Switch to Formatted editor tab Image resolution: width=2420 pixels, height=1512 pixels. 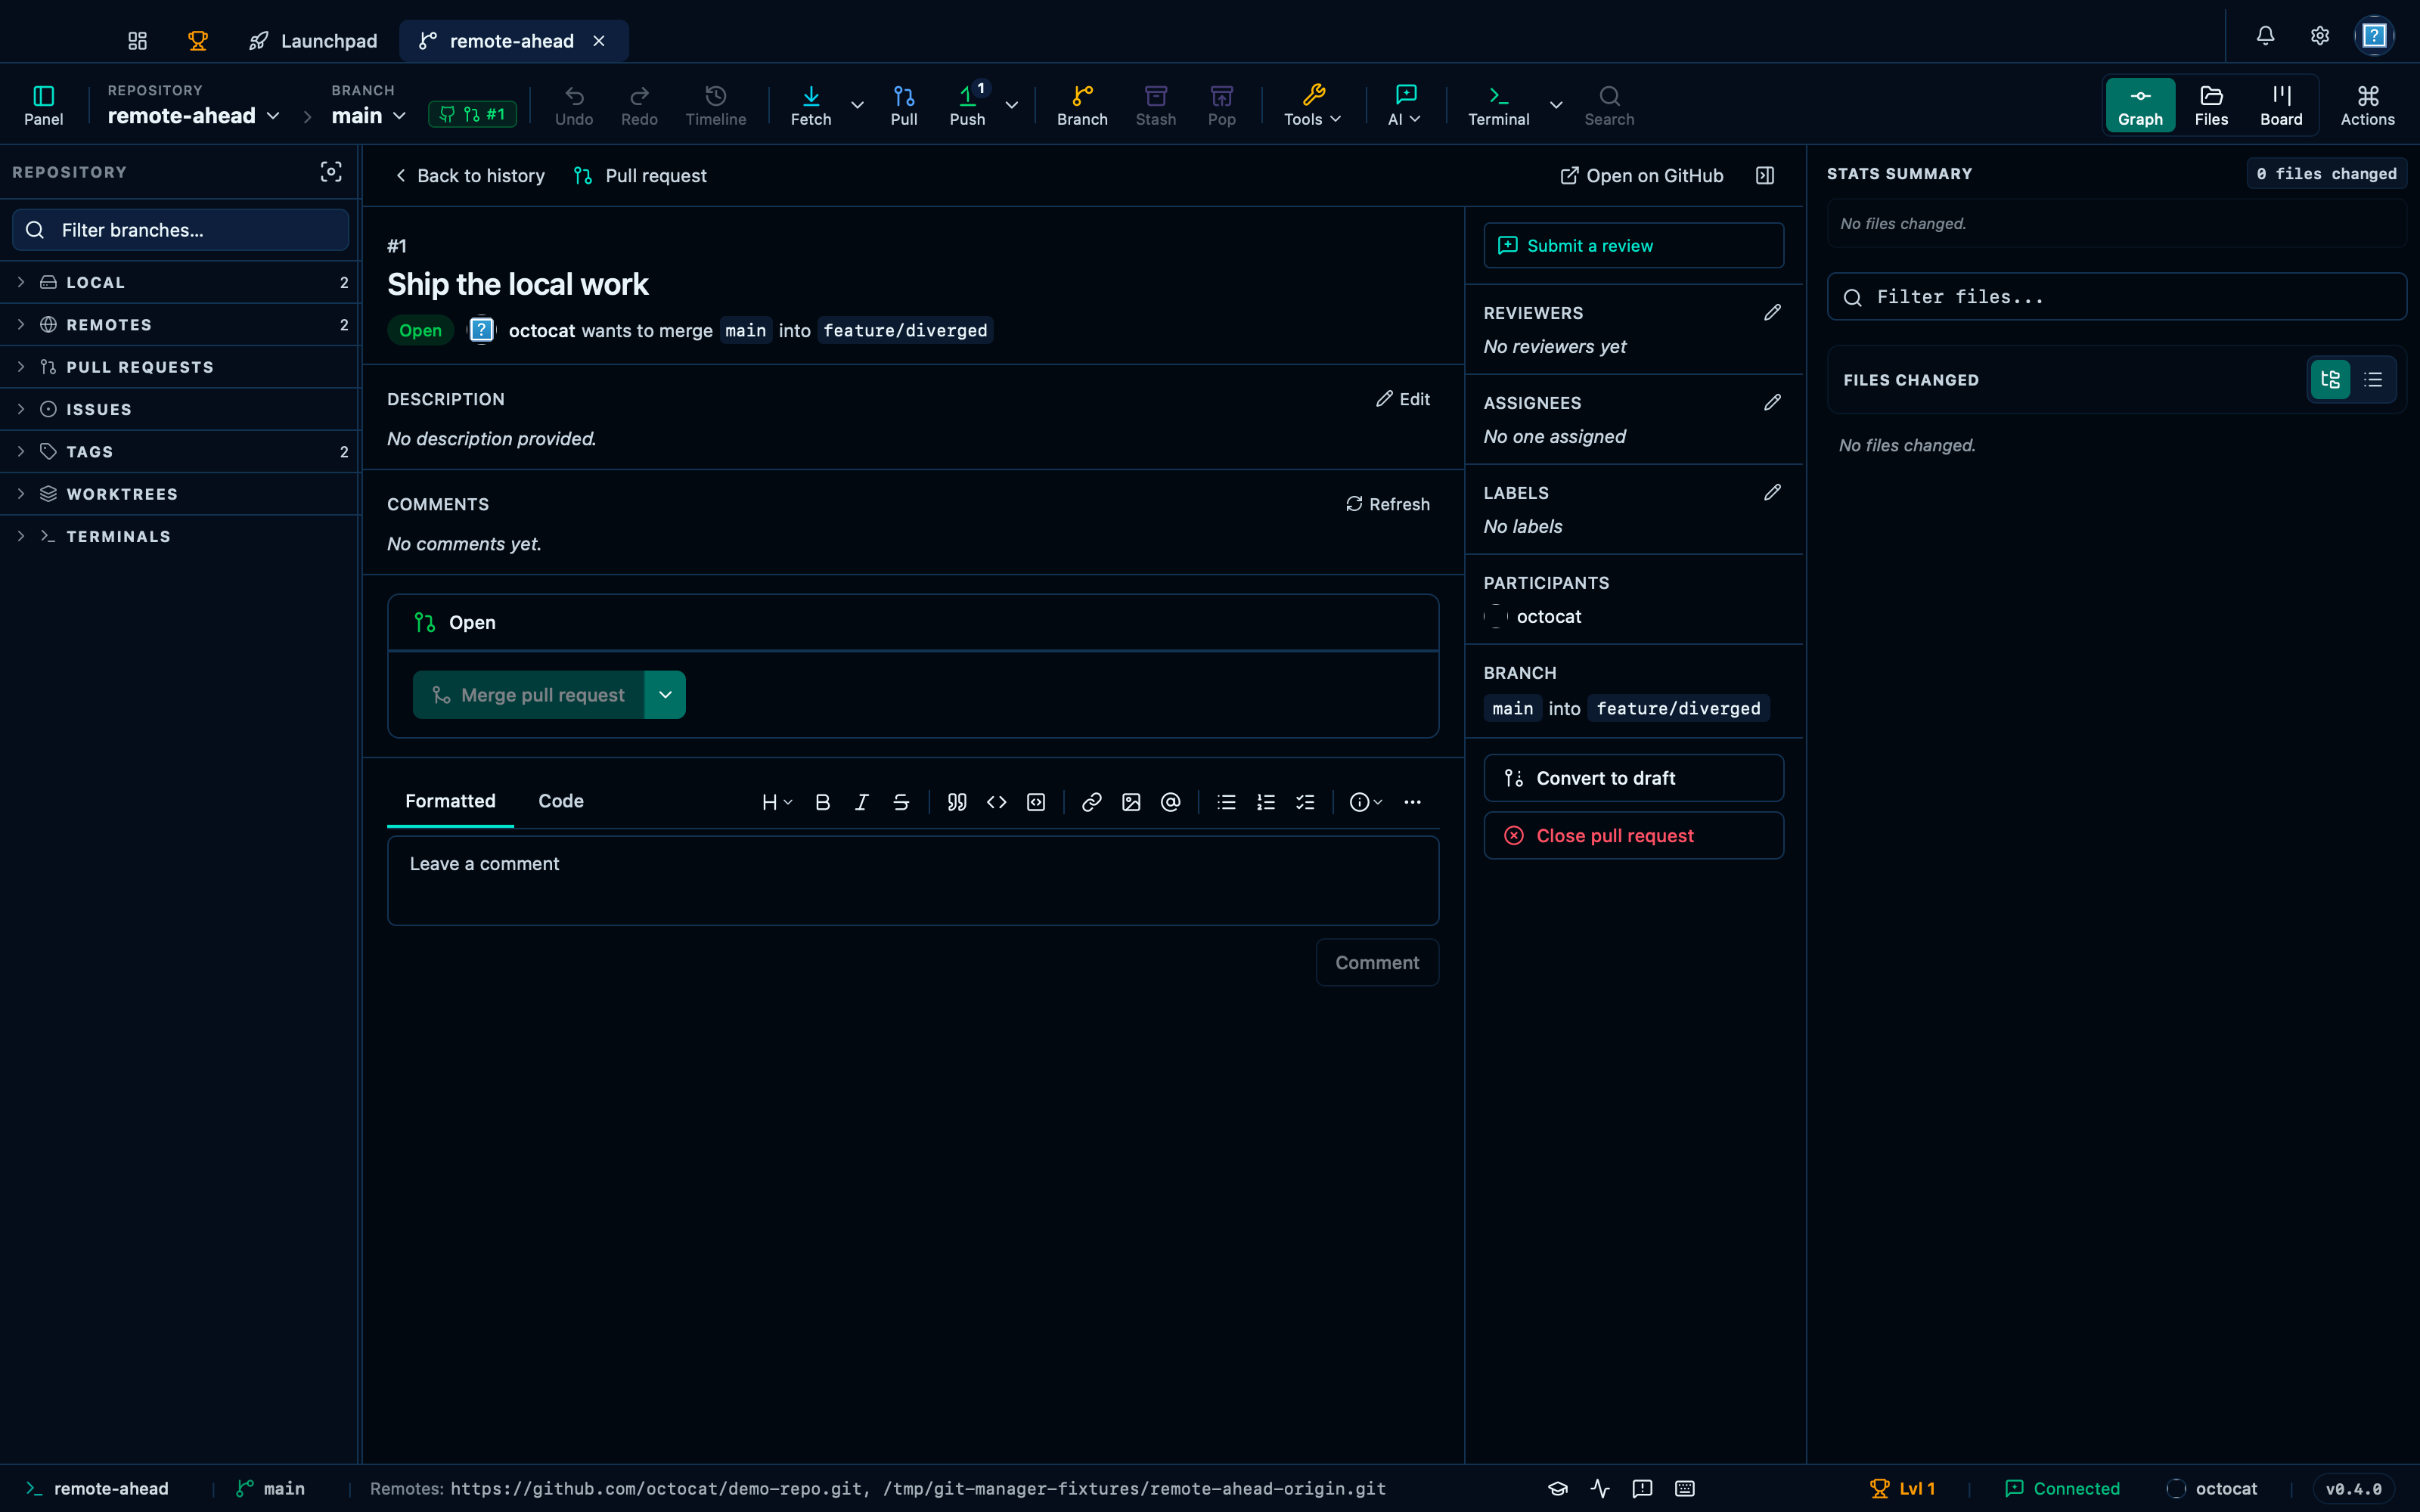click(x=450, y=801)
